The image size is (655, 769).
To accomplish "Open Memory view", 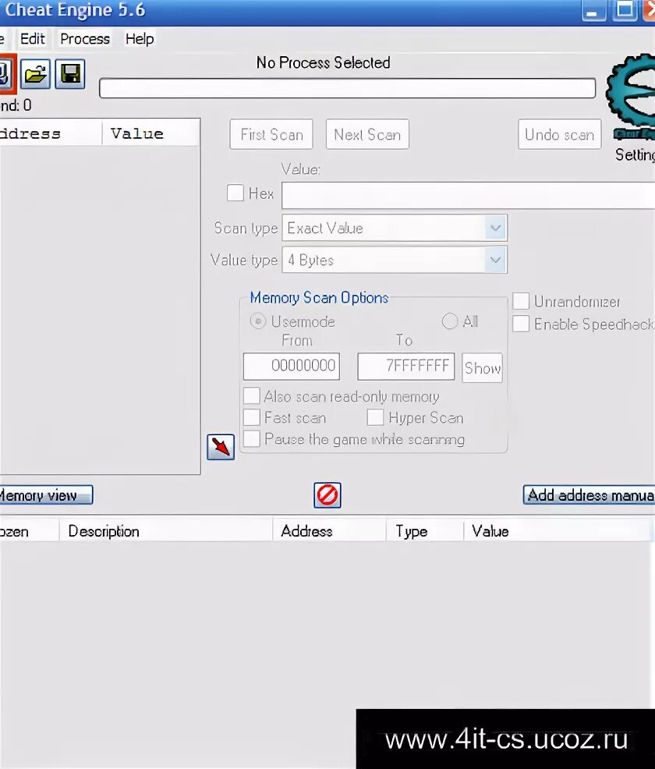I will coord(45,494).
